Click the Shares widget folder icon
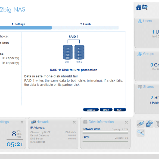The image size is (159, 159). [x=140, y=87]
